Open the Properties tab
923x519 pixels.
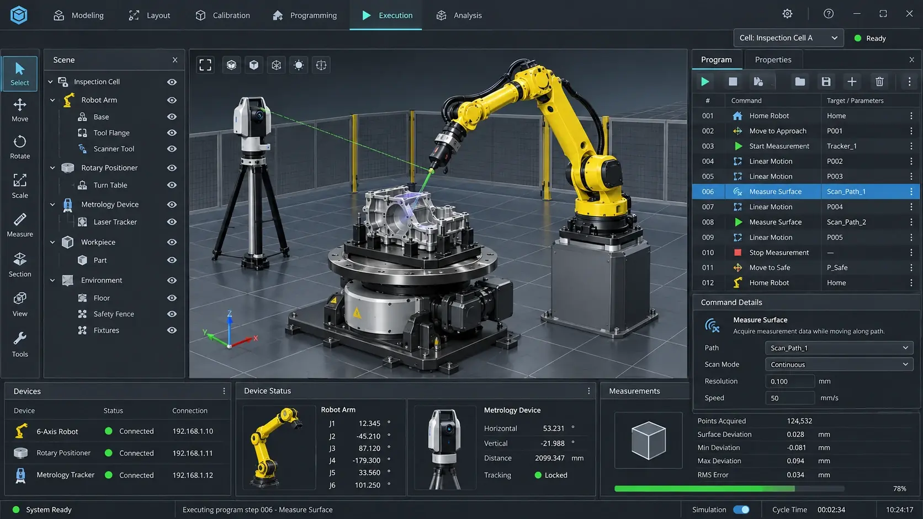point(773,60)
